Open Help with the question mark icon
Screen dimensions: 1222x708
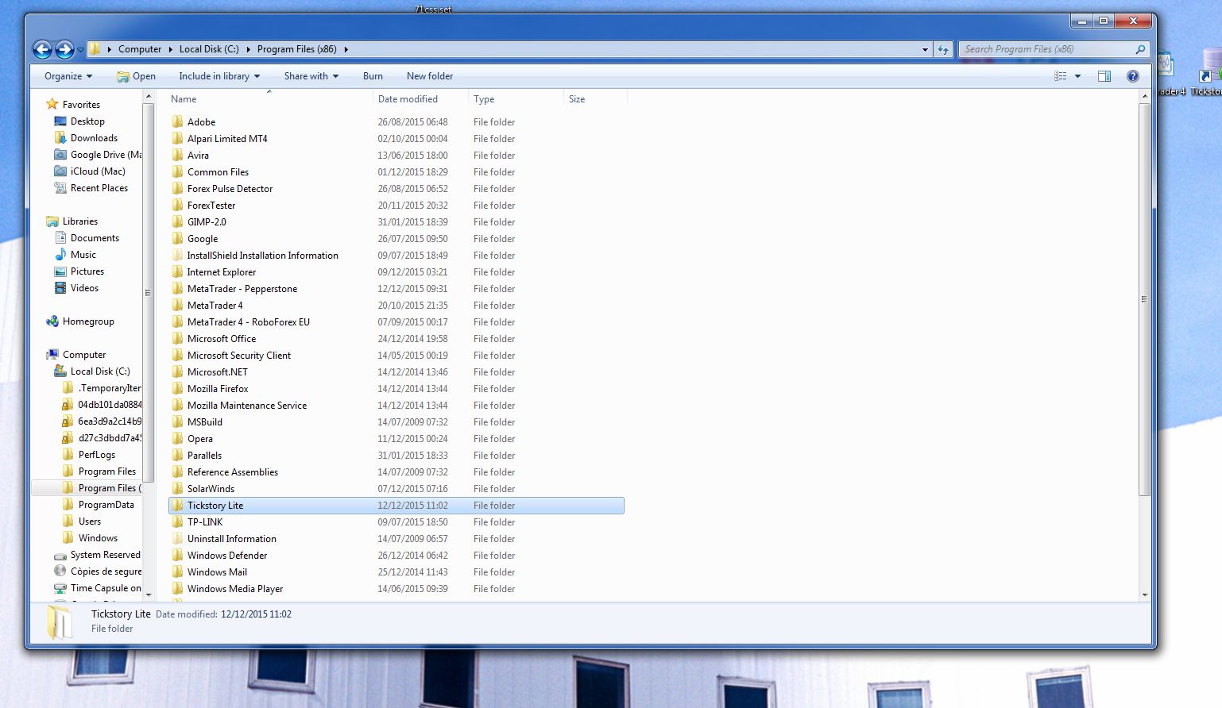[x=1133, y=76]
